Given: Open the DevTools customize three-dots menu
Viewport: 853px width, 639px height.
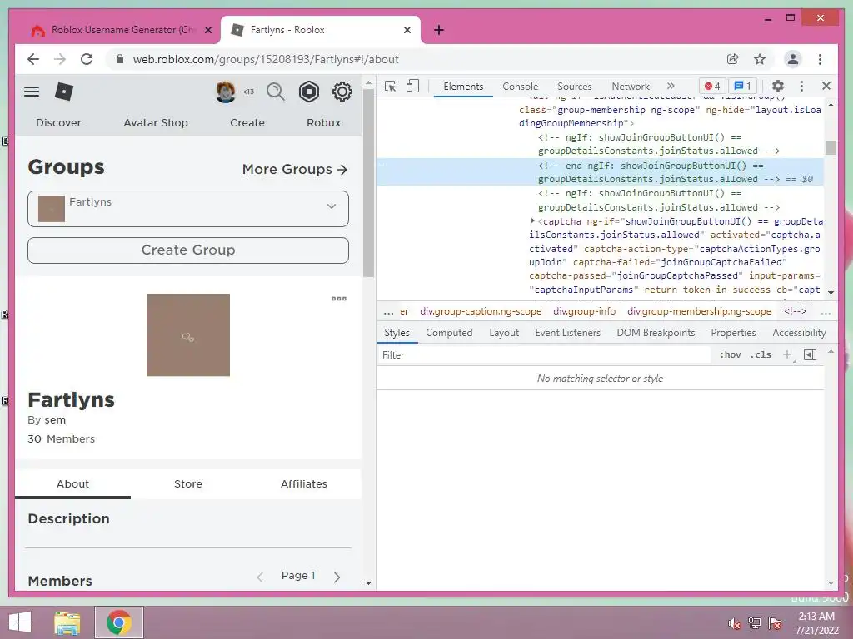Looking at the screenshot, I should pos(801,86).
